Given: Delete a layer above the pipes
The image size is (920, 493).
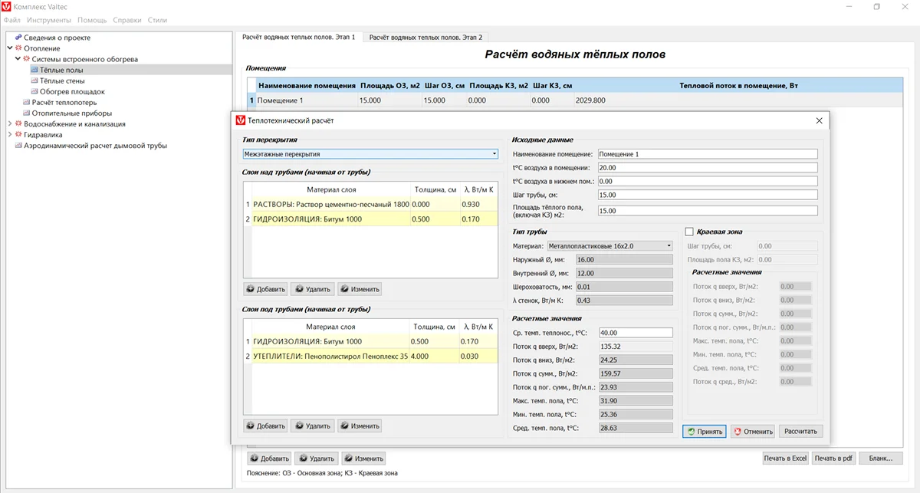Looking at the screenshot, I should click(312, 289).
